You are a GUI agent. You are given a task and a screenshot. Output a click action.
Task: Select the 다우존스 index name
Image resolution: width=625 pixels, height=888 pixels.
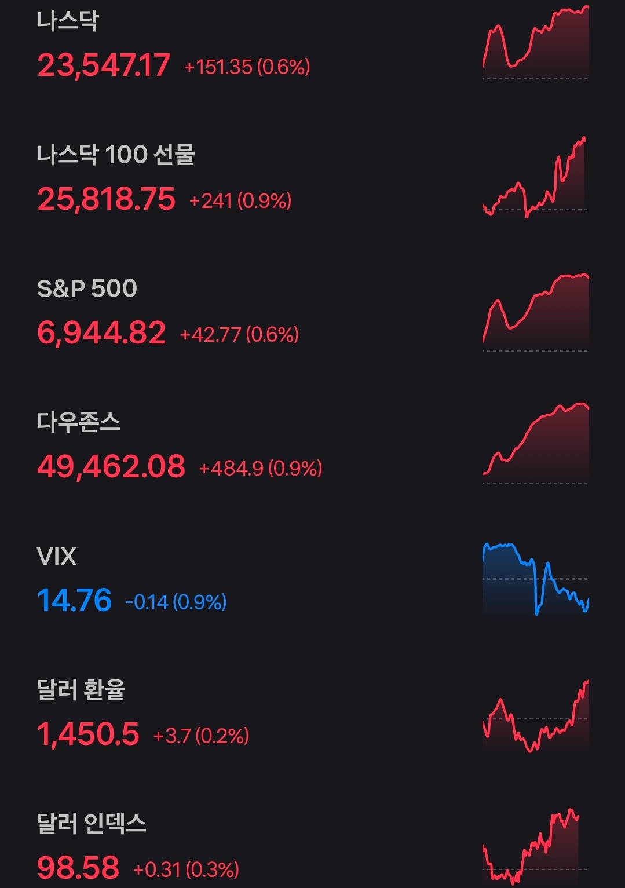79,422
